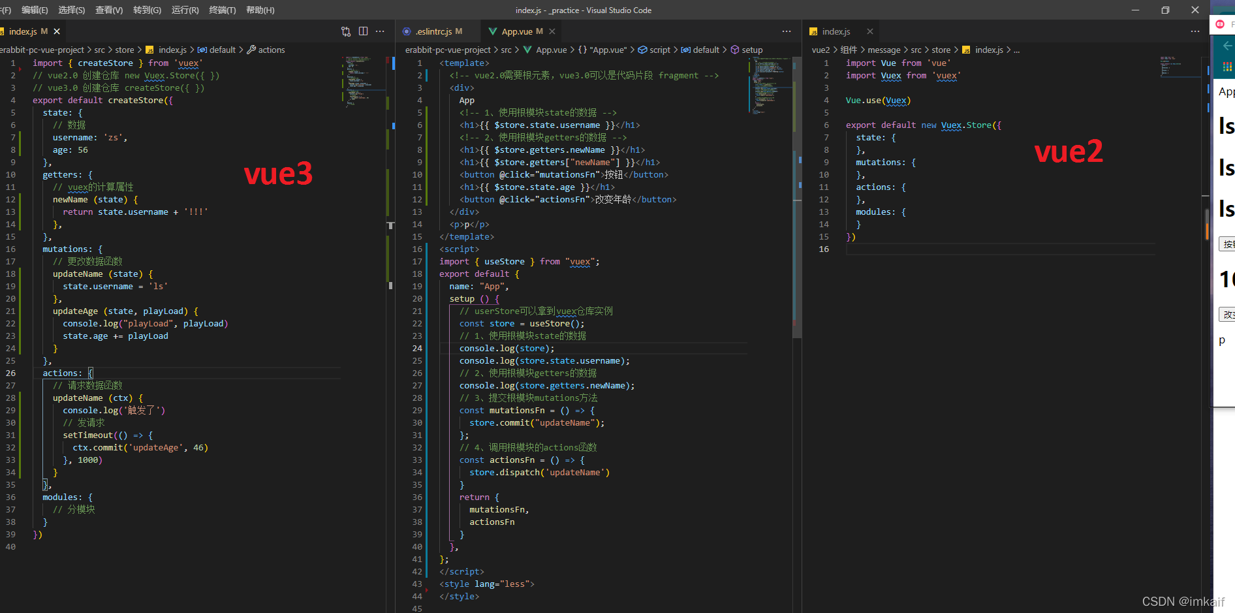The width and height of the screenshot is (1235, 613).
Task: Split the left editor to the right
Action: (x=364, y=31)
